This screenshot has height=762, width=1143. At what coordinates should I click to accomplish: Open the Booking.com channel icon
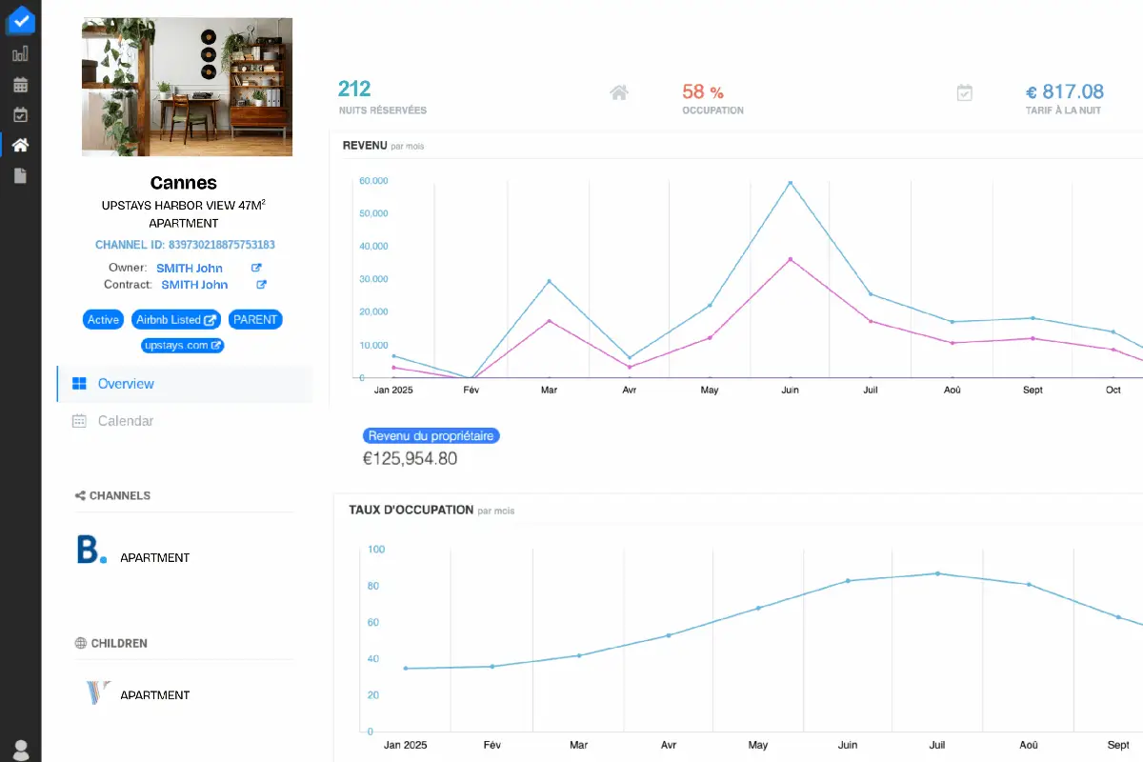[x=91, y=551]
